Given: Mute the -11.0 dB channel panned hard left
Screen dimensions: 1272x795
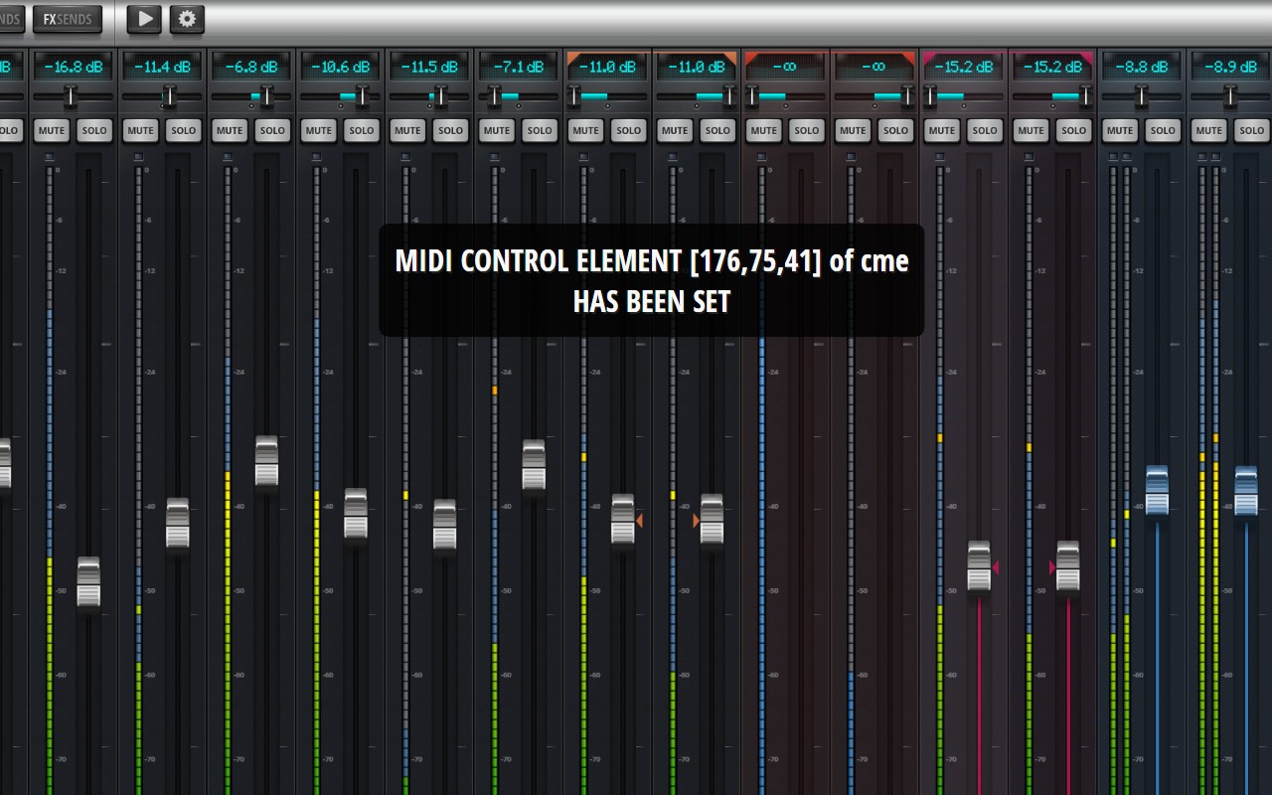Looking at the screenshot, I should pos(585,130).
